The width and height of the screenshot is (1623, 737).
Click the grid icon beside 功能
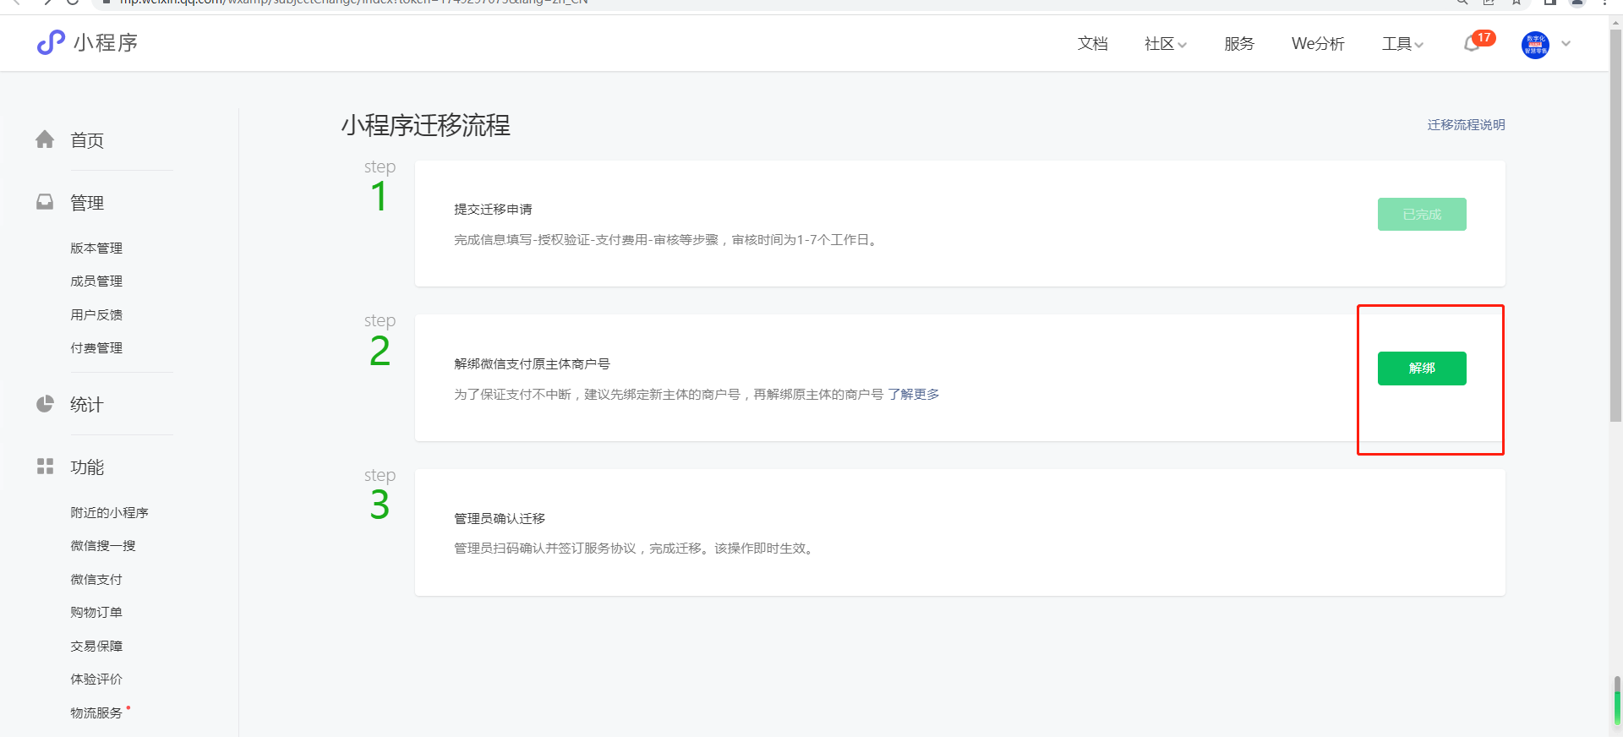click(45, 467)
